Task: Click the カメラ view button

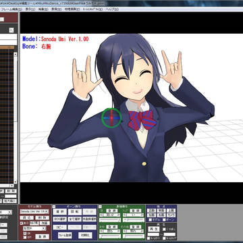Action: pyautogui.click(x=171, y=215)
